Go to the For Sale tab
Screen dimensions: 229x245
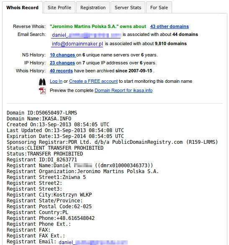(159, 8)
